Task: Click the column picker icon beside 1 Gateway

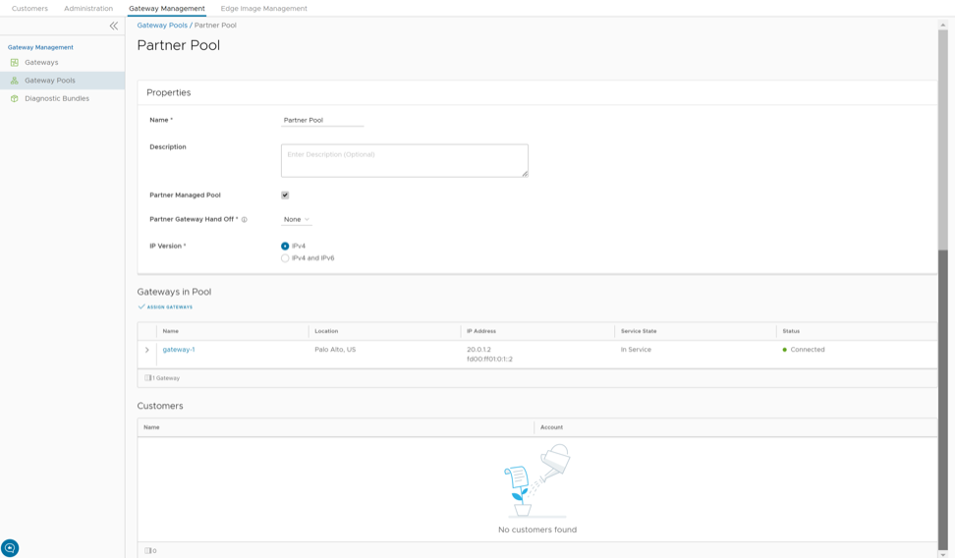Action: (x=148, y=378)
